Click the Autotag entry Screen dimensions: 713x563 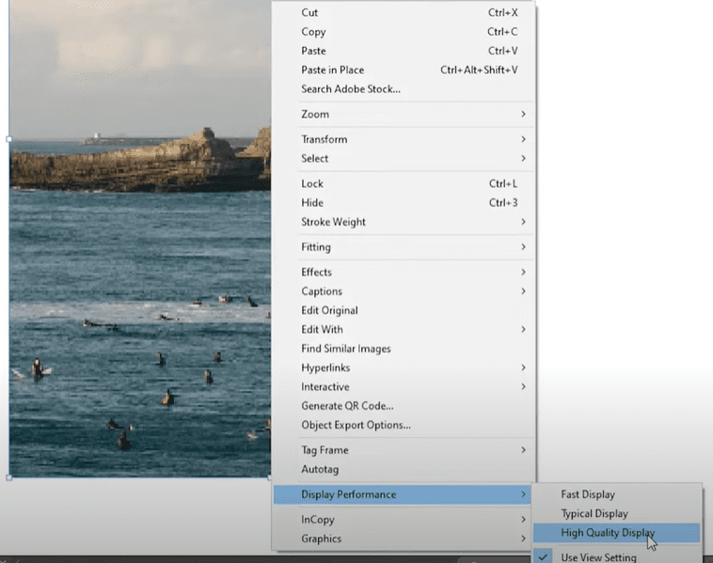[x=404, y=469]
